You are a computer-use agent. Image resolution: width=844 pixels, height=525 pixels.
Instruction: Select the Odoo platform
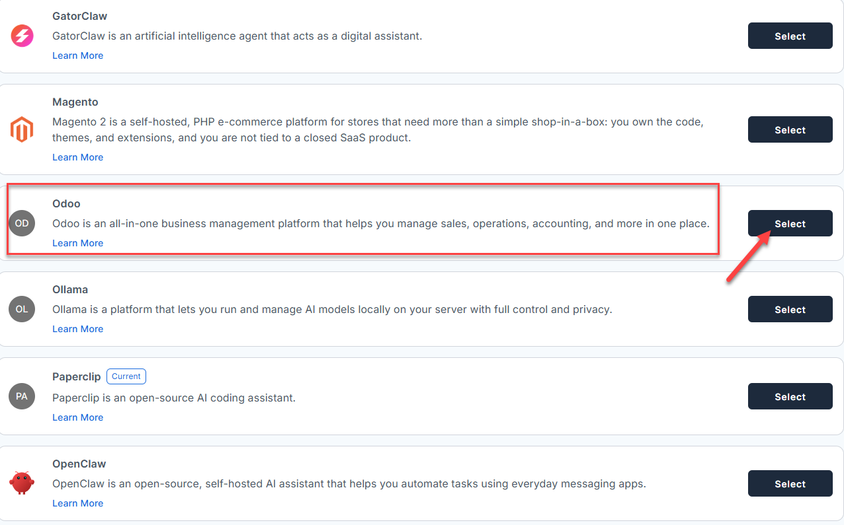click(x=790, y=223)
